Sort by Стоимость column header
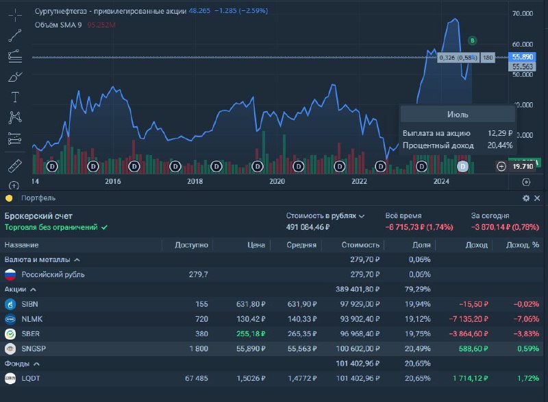The width and height of the screenshot is (548, 402). [x=360, y=245]
